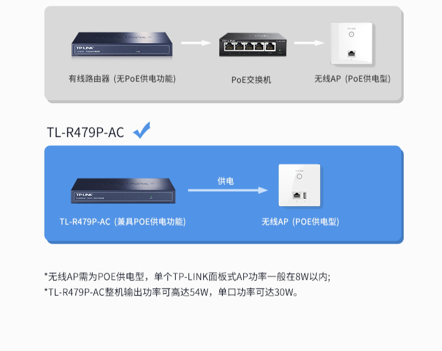442x351 pixels.
Task: Click the arrow between router and PoE switch
Action: click(x=196, y=43)
